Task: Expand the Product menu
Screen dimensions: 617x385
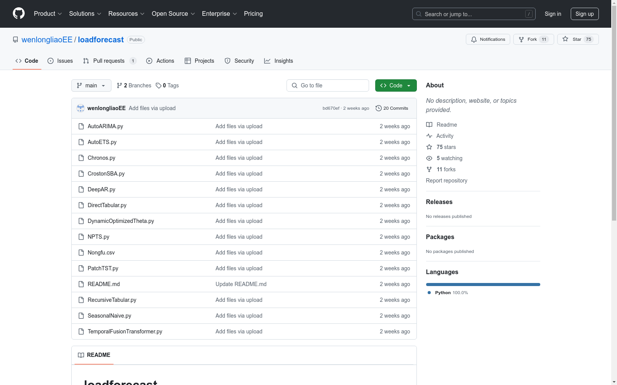Action: (x=48, y=14)
